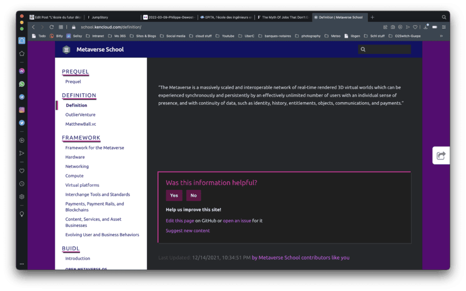Viewport: 466px width, 291px height.
Task: Click the snapshot camera icon in address bar
Action: coord(393,27)
